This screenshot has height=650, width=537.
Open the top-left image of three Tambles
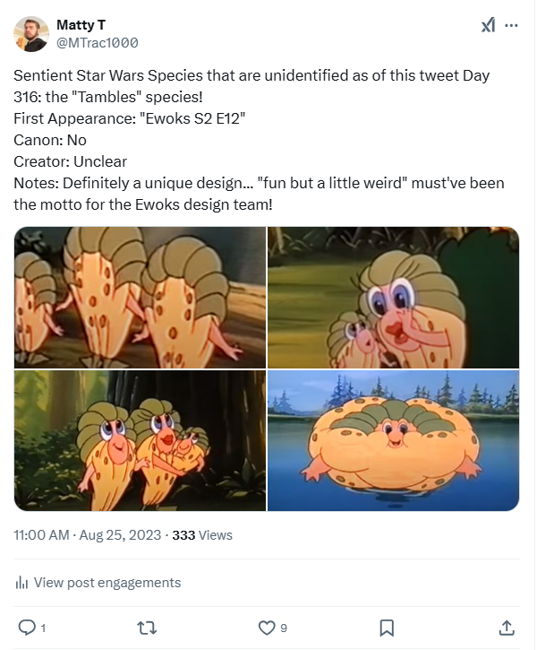pos(141,298)
